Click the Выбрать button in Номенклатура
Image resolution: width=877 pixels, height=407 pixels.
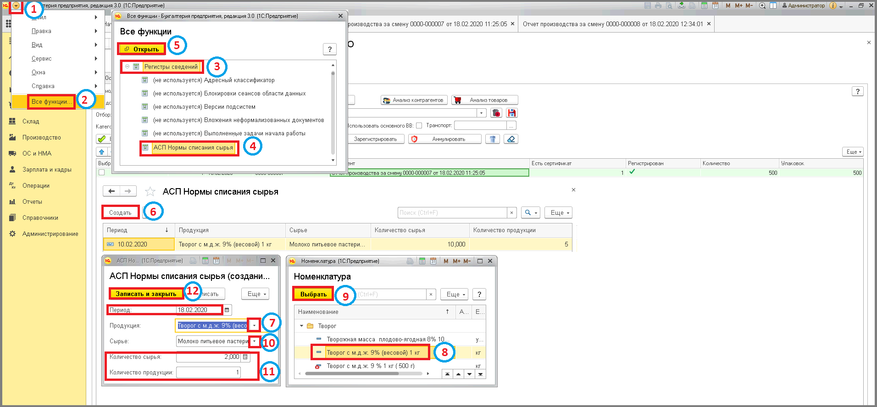(313, 294)
